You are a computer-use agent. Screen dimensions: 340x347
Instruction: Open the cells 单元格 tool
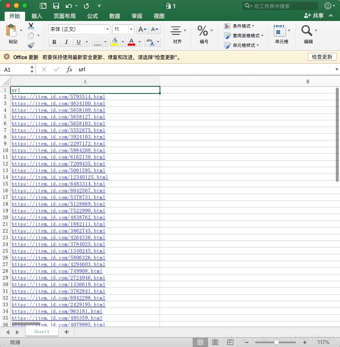(x=280, y=31)
